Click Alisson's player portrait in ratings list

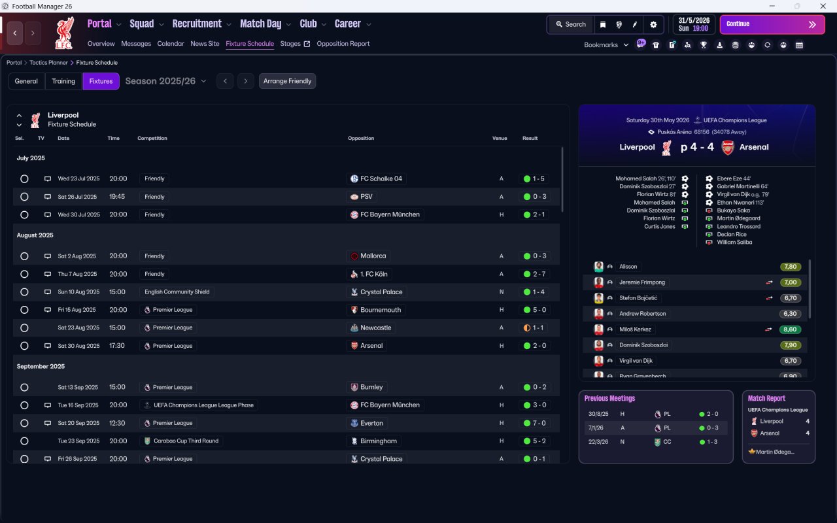598,267
